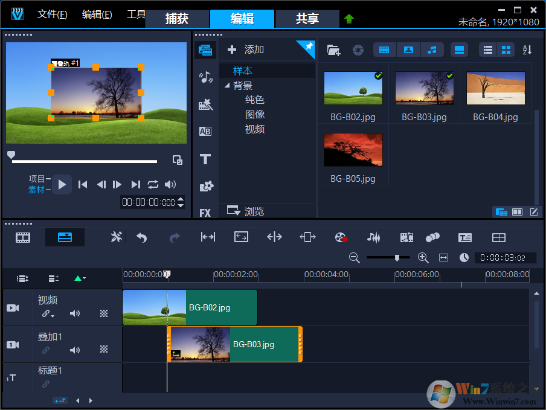
Task: Expand the 浏览 browse option
Action: pos(246,211)
